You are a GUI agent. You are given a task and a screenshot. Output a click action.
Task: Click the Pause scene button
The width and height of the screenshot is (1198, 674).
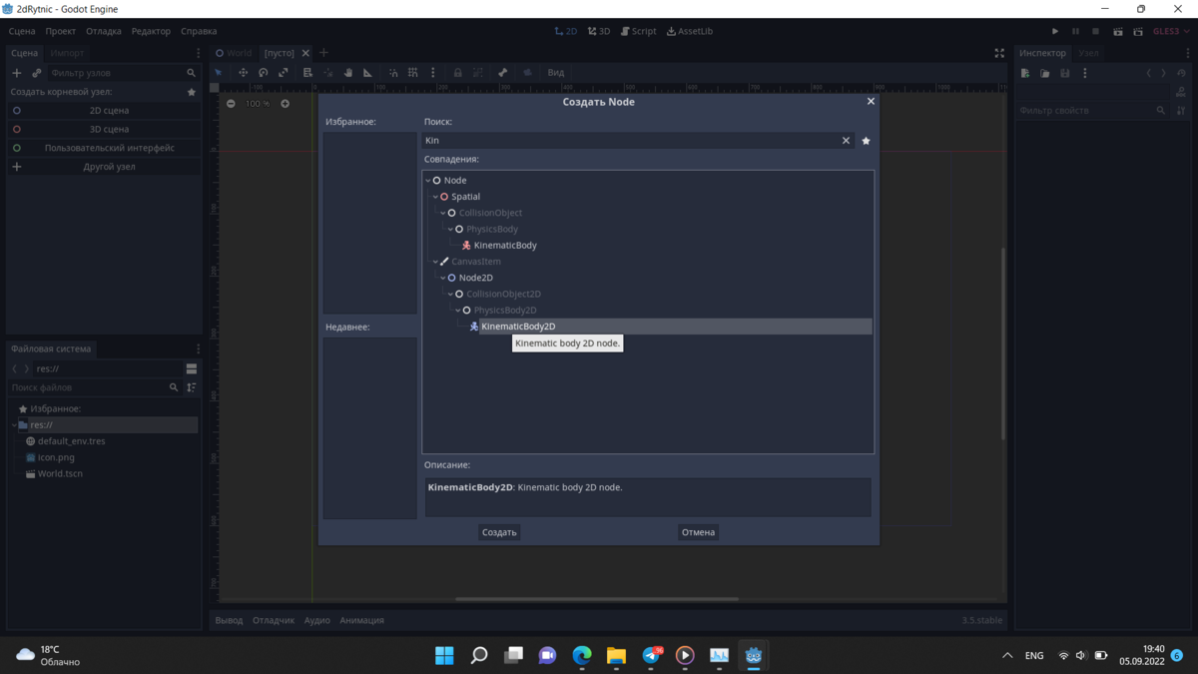point(1075,32)
